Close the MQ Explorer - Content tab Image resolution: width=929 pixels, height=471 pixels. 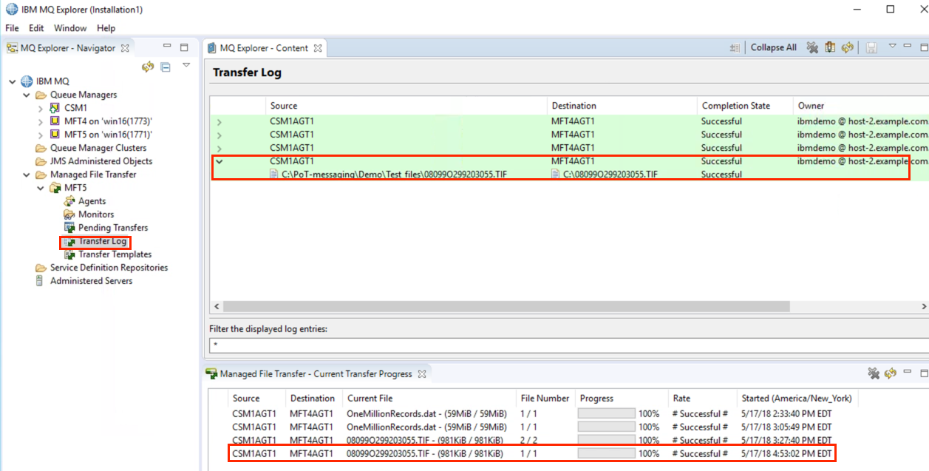click(x=318, y=48)
